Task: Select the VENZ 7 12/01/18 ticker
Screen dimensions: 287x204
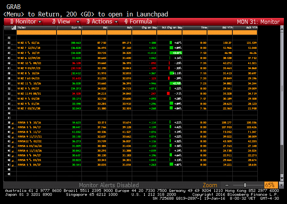Action: 29,48
